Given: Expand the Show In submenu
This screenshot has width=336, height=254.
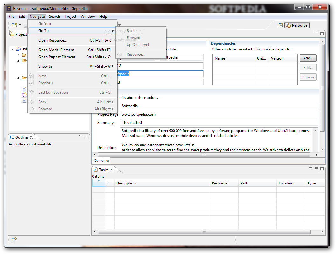Looking at the screenshot, I should coord(73,66).
